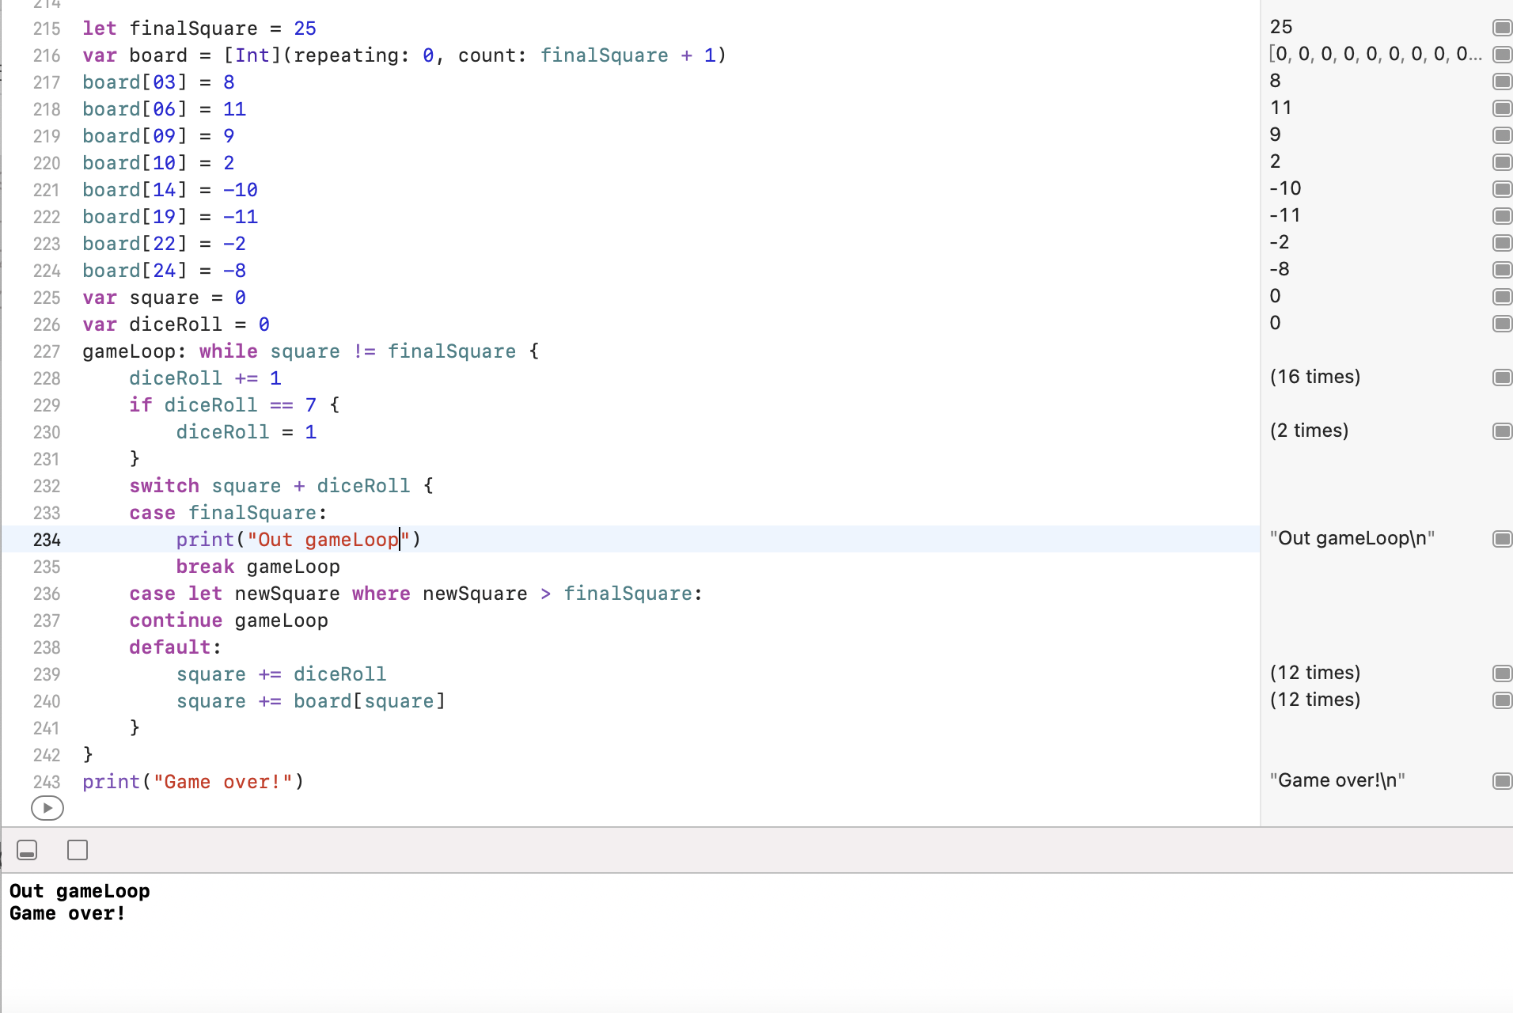Show inline result for "Game over!\n"
The width and height of the screenshot is (1513, 1013).
pyautogui.click(x=1502, y=781)
